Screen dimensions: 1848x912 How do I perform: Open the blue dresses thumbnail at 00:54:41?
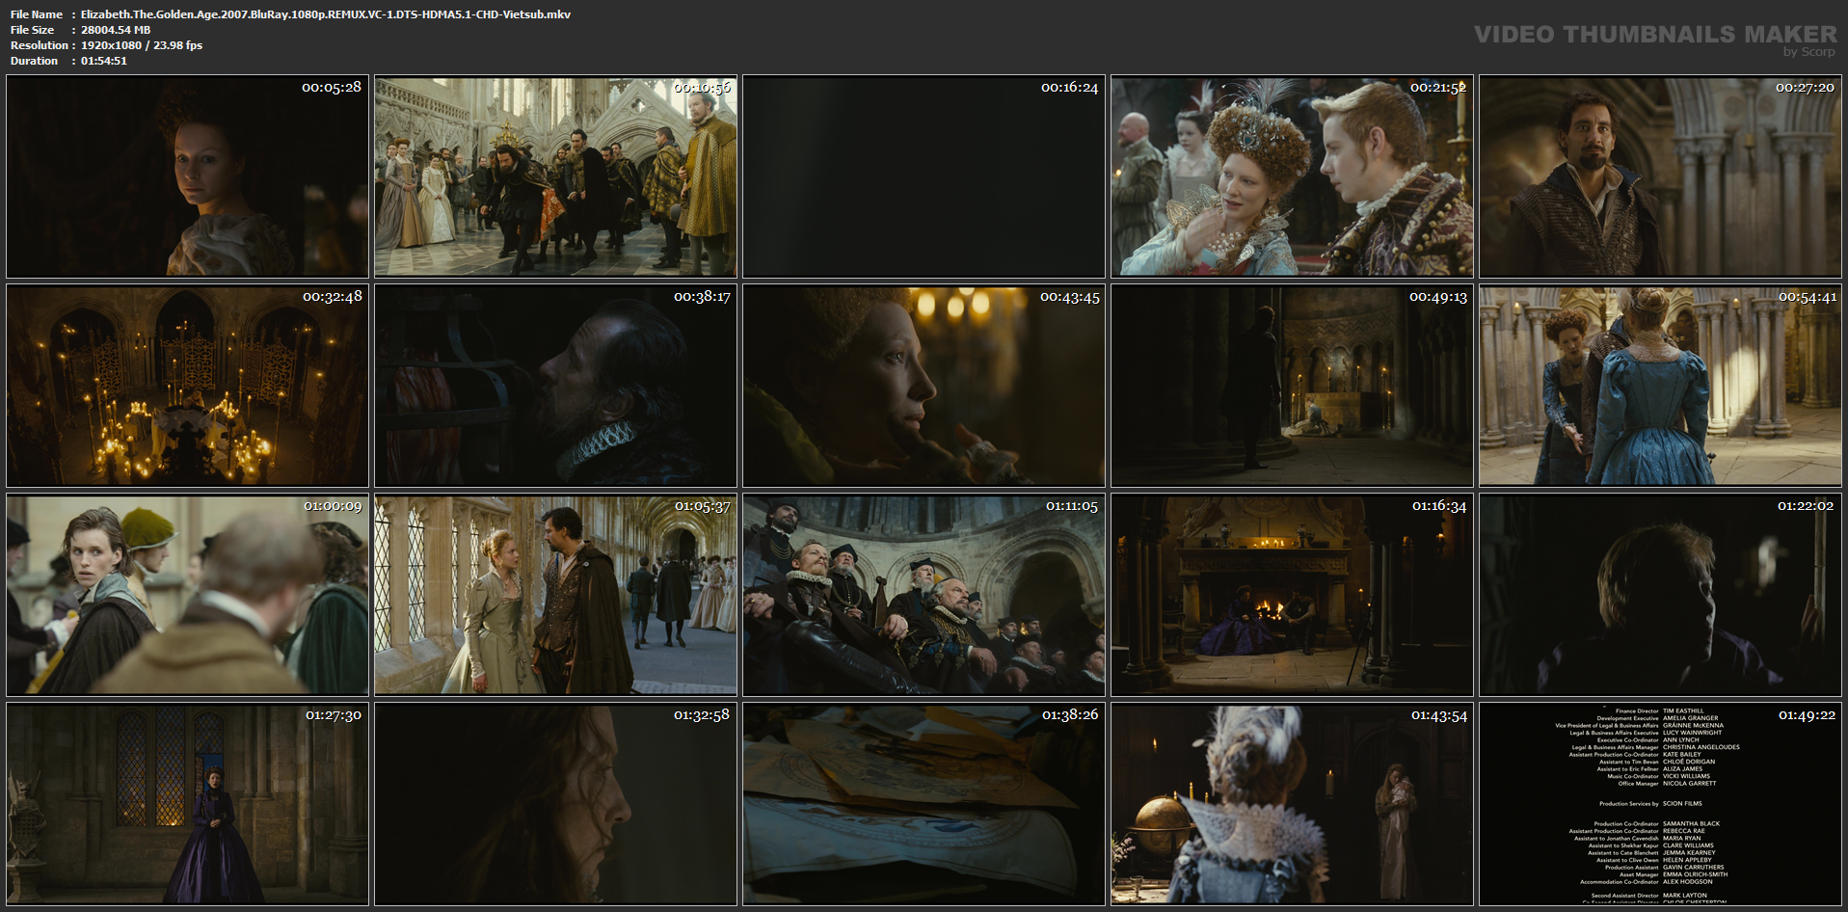[1661, 386]
